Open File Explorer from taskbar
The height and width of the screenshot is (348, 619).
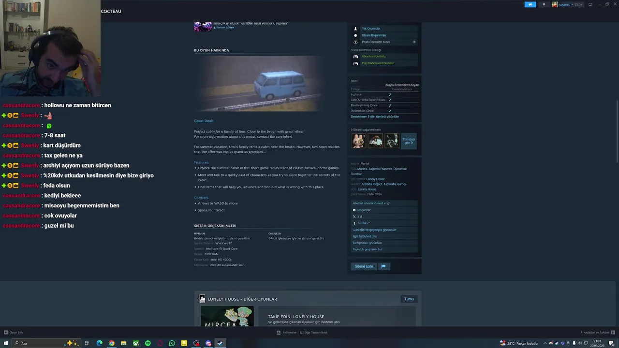123,343
